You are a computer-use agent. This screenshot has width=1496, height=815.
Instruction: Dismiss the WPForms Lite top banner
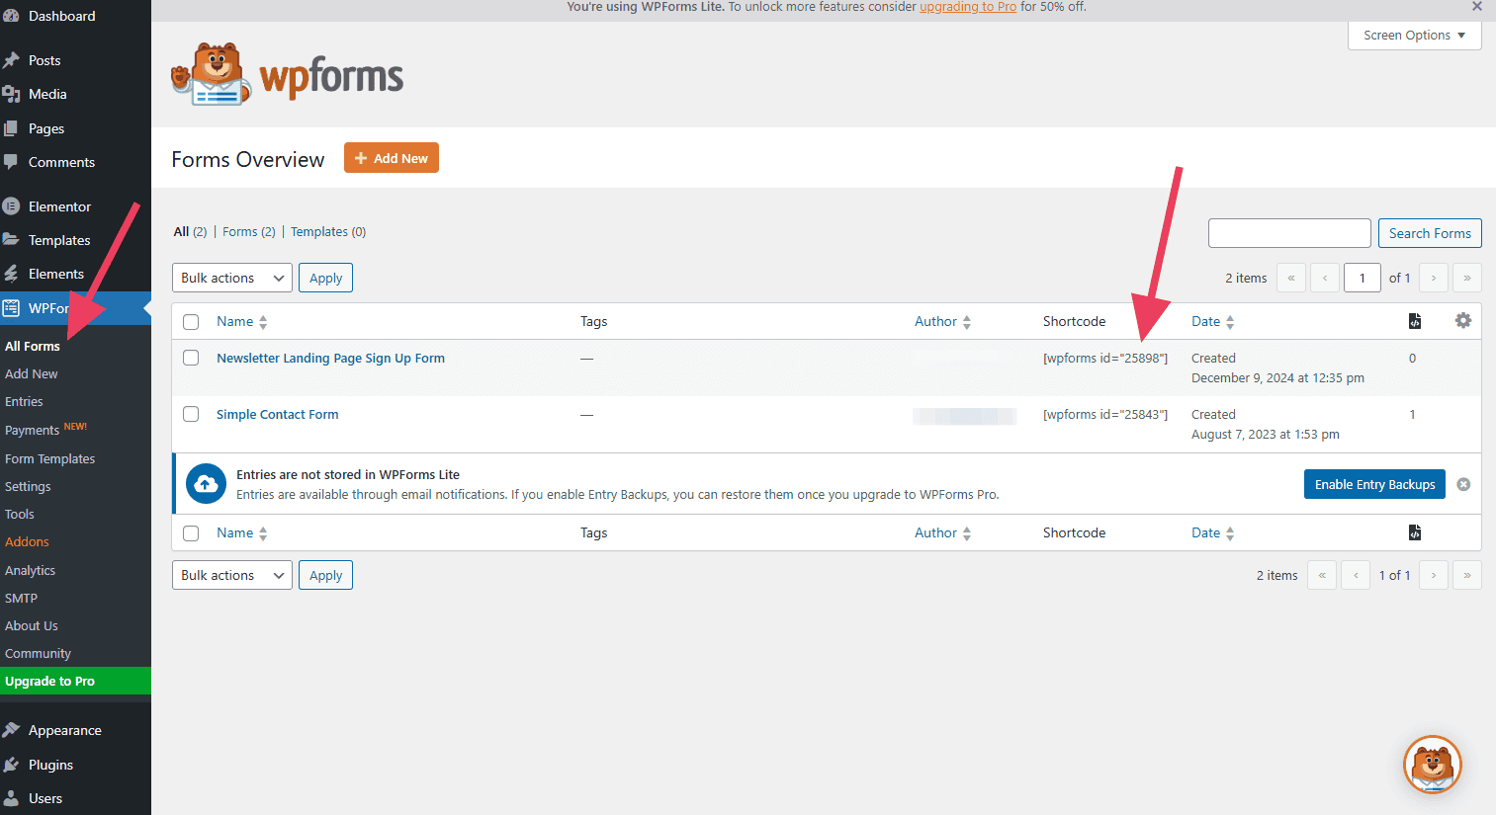1476,6
